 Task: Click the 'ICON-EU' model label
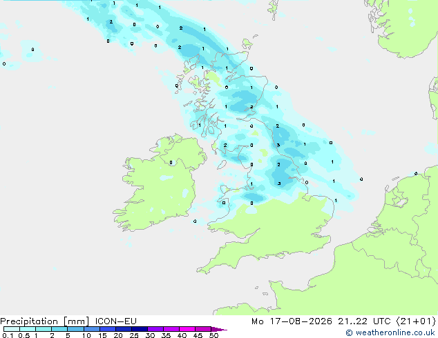[115, 321]
